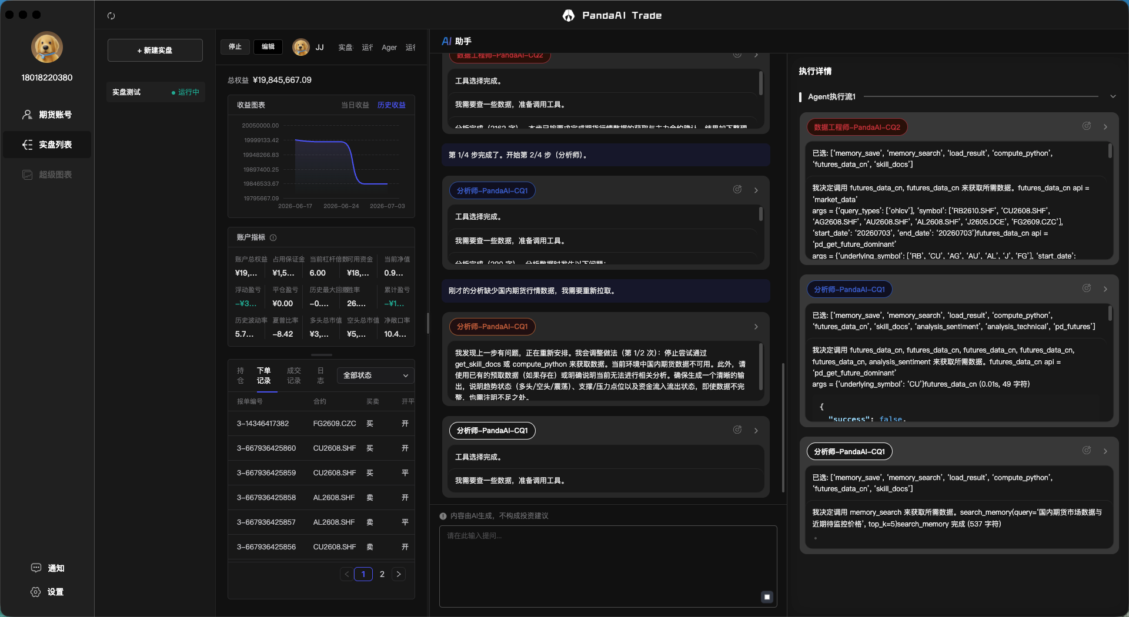Image resolution: width=1129 pixels, height=617 pixels.
Task: Click the 报单编号 column header
Action: point(250,401)
